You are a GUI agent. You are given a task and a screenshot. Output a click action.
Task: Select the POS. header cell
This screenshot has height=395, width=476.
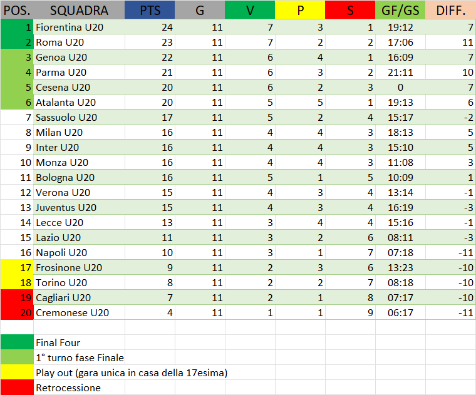coord(17,11)
